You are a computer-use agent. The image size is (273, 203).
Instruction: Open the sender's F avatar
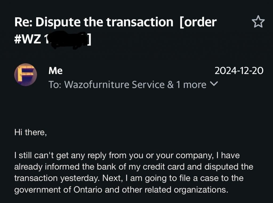click(25, 75)
